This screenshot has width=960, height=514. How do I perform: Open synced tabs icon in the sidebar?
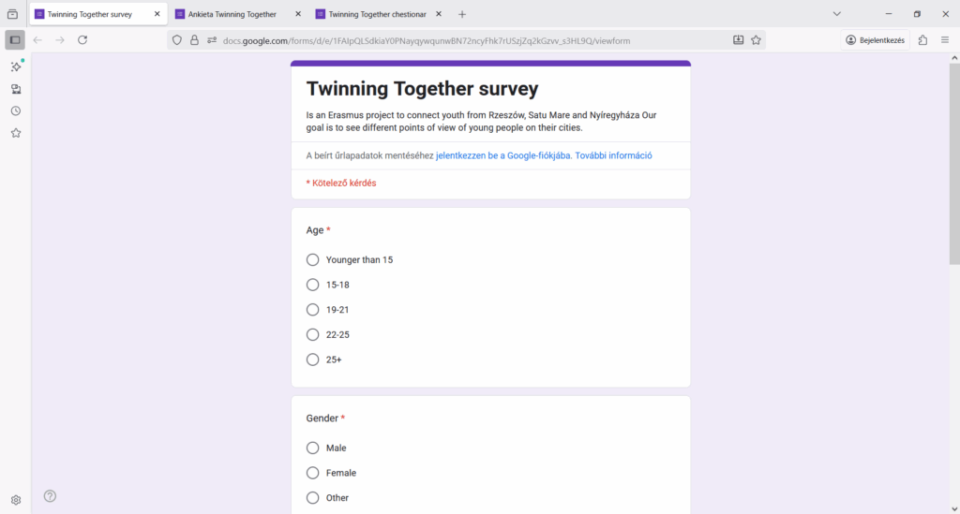pos(16,89)
